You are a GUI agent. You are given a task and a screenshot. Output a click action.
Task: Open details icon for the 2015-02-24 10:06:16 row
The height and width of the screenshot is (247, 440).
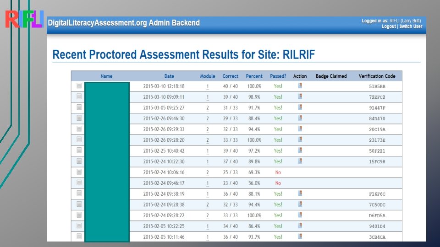[79, 172]
